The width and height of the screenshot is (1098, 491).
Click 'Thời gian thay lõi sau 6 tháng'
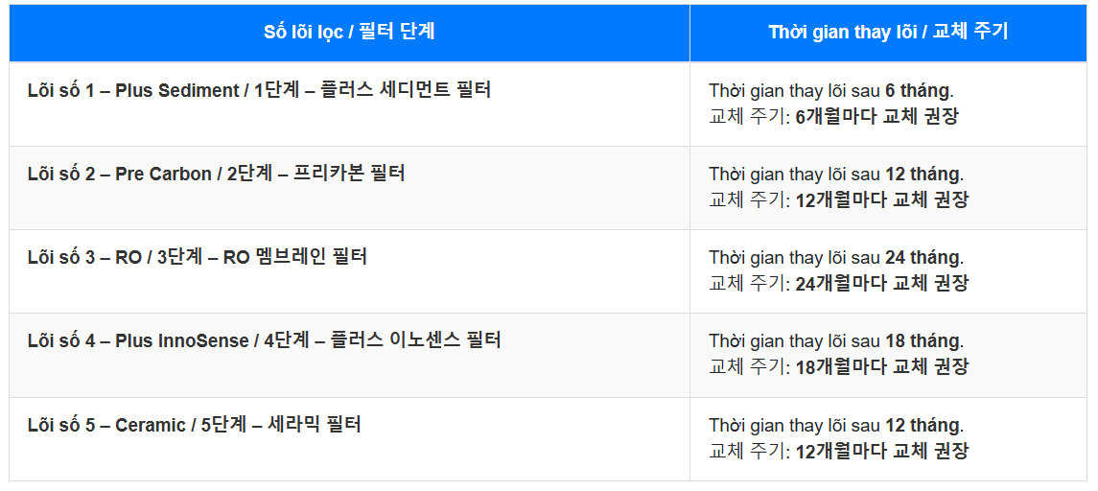tap(830, 91)
